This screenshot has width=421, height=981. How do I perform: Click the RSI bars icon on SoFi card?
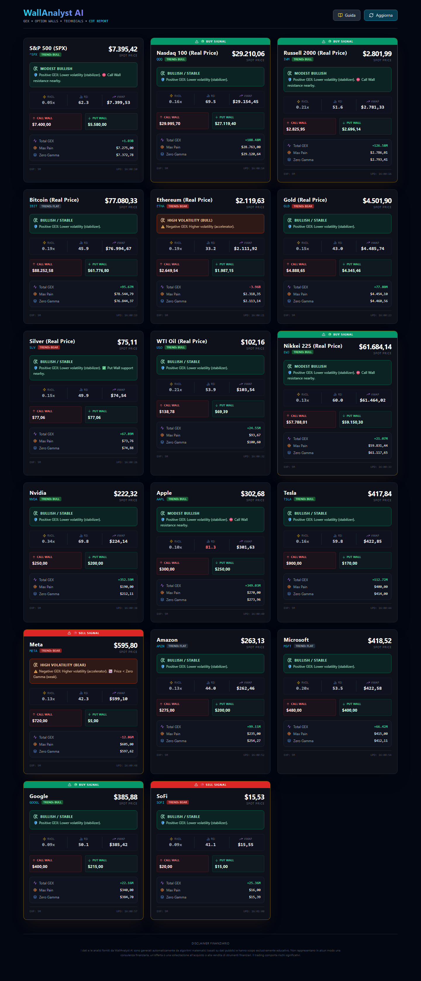[x=208, y=839]
